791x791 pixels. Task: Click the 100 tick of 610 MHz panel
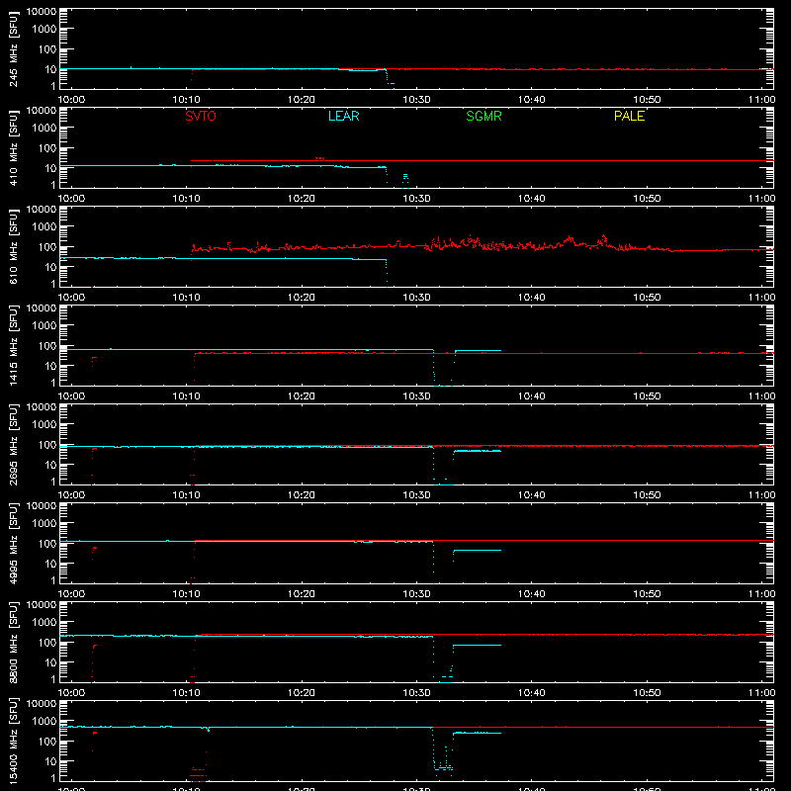(47, 247)
